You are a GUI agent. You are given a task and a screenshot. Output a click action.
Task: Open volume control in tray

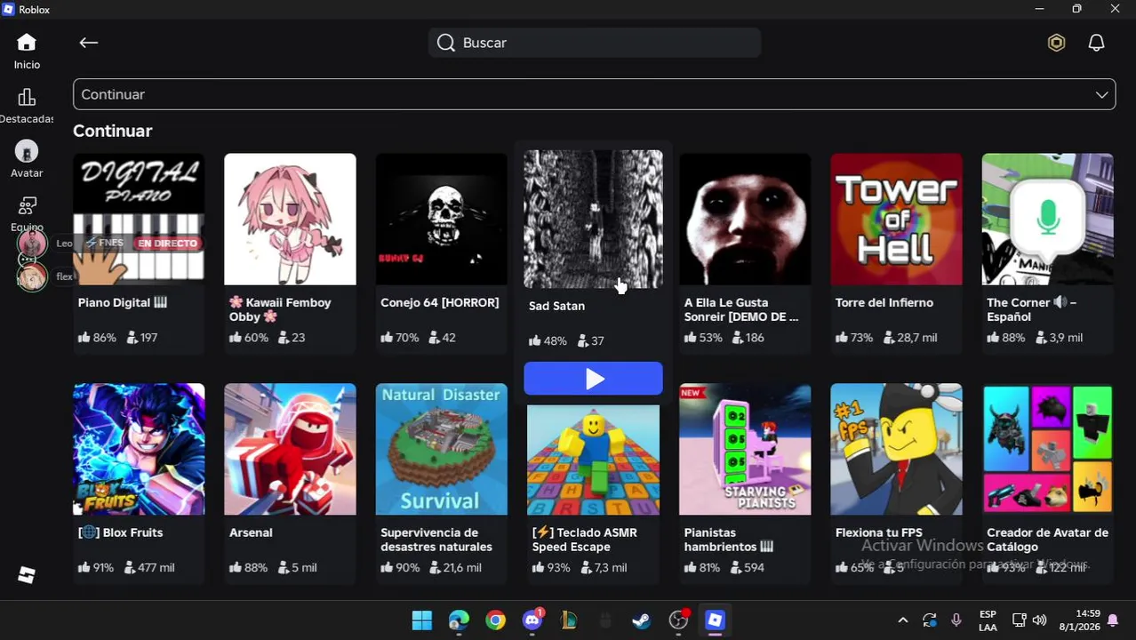[1040, 620]
